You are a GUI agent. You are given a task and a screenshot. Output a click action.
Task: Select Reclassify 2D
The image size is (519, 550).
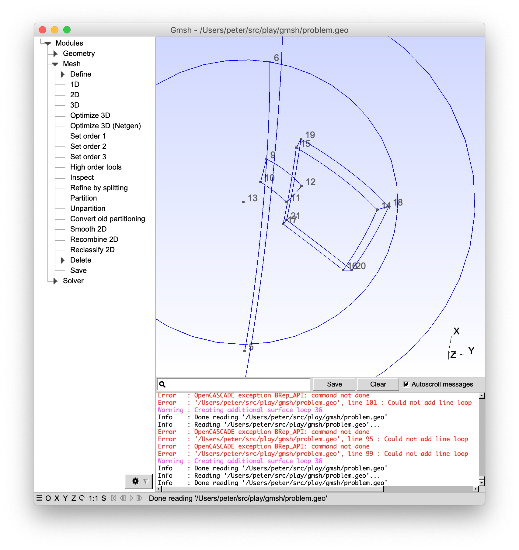[x=92, y=250]
